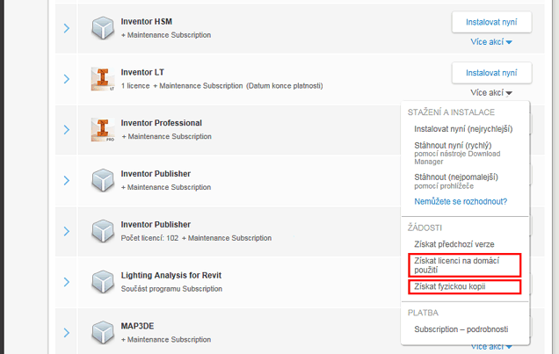Click 'Počet licencí: 102' text
The width and height of the screenshot is (559, 354).
(x=149, y=238)
